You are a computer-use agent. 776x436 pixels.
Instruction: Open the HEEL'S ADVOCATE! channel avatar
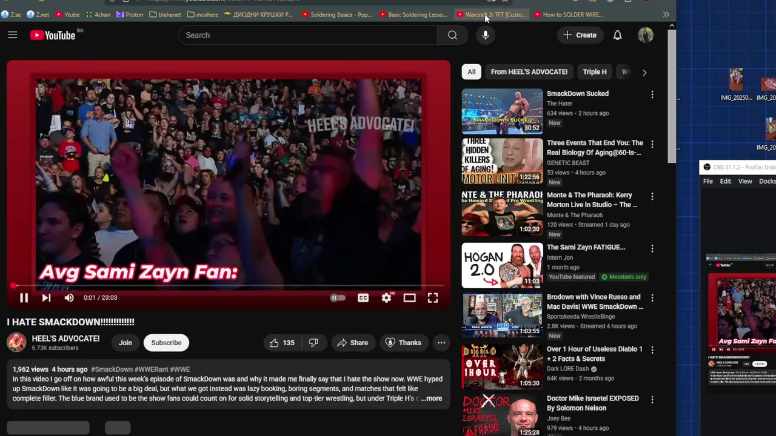pyautogui.click(x=16, y=343)
